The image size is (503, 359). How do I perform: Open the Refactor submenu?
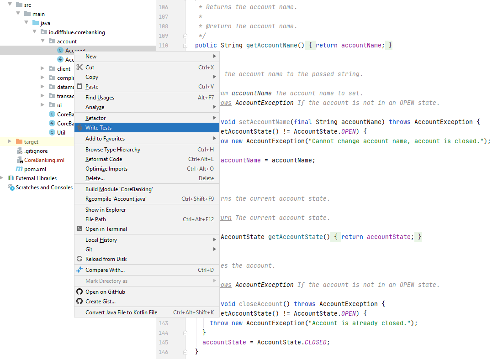pyautogui.click(x=147, y=118)
